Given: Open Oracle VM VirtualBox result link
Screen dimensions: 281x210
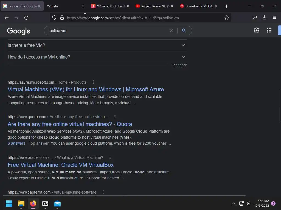Looking at the screenshot, I should click(61, 165).
